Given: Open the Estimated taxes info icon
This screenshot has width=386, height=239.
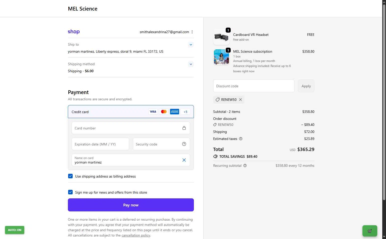Looking at the screenshot, I should [x=241, y=139].
